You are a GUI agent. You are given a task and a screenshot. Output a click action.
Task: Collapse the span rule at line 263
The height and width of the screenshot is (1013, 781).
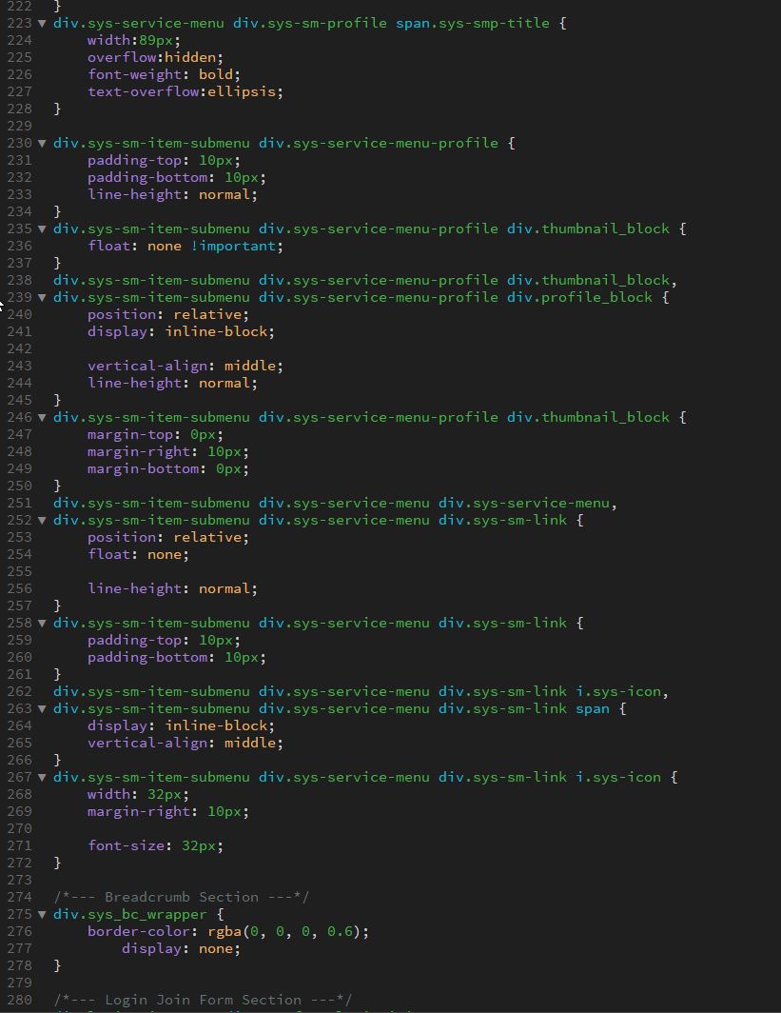point(42,708)
